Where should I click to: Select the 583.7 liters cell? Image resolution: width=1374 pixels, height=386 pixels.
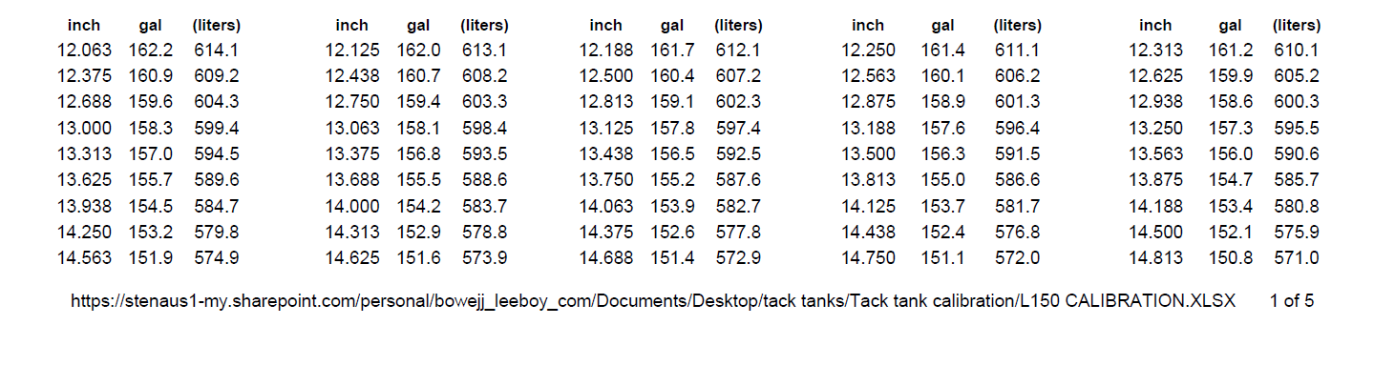[485, 206]
